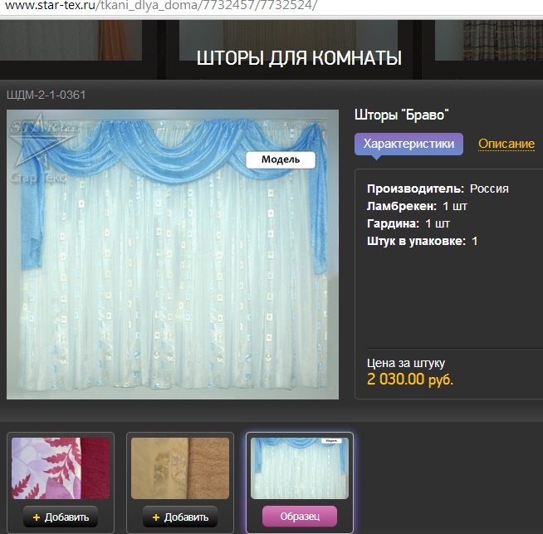Add the beige fabric via Добавить
543x534 pixels.
click(180, 517)
